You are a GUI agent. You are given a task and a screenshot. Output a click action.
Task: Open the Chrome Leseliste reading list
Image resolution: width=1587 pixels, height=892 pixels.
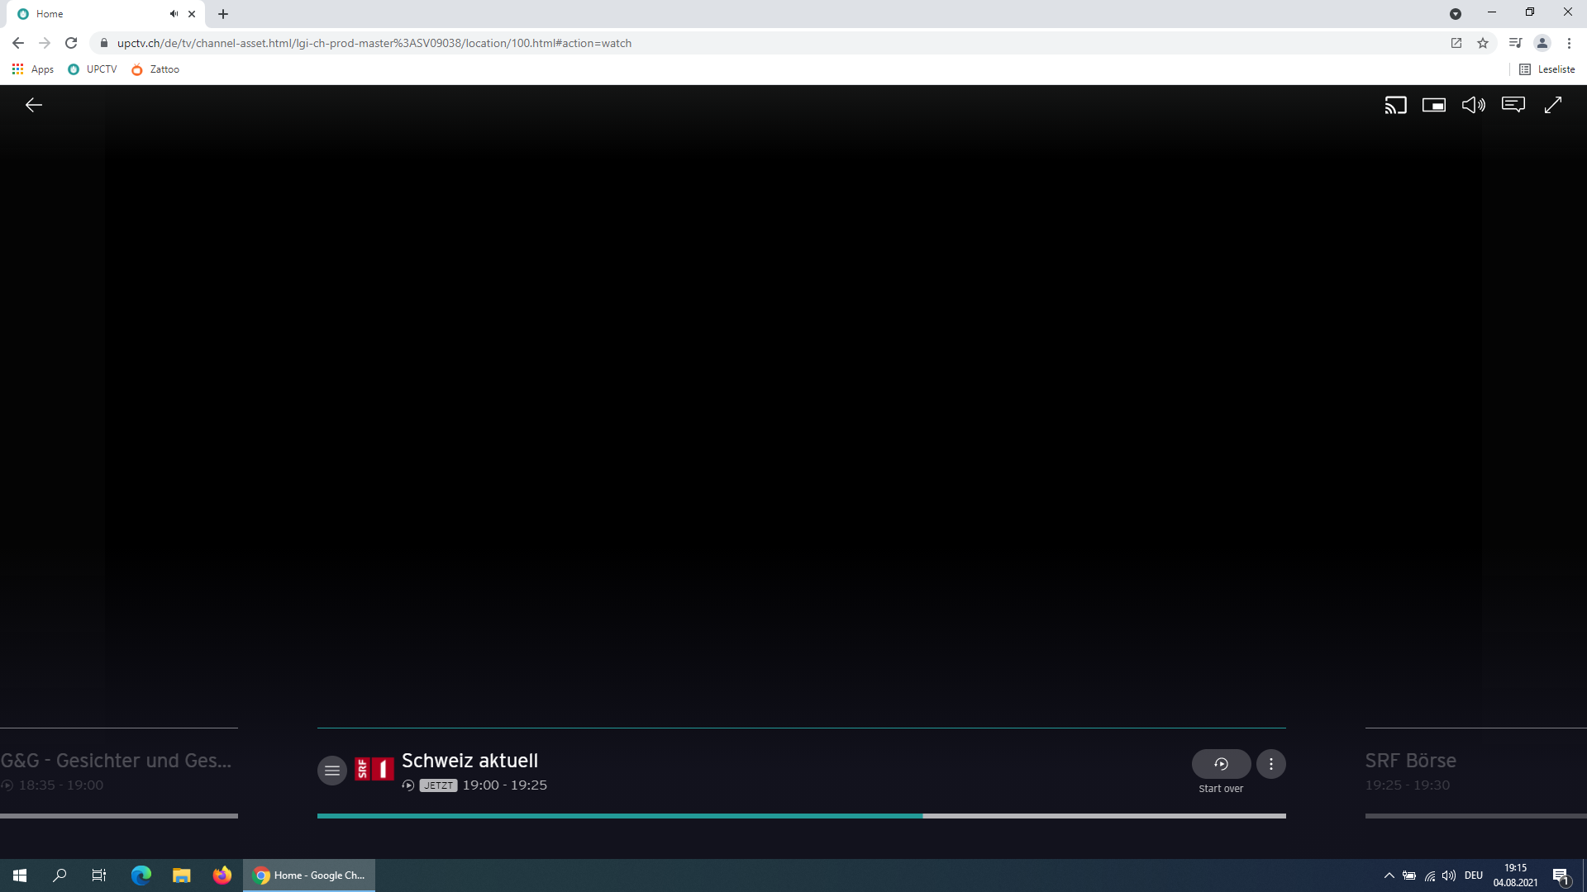coord(1547,69)
